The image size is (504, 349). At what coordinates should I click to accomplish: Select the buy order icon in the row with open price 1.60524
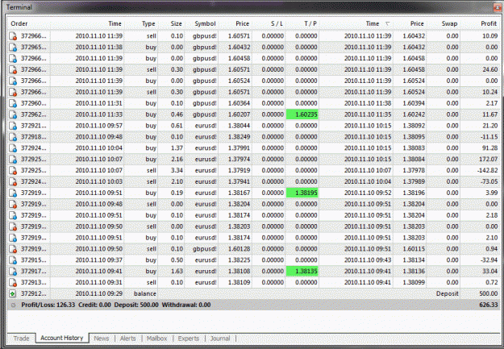click(13, 81)
